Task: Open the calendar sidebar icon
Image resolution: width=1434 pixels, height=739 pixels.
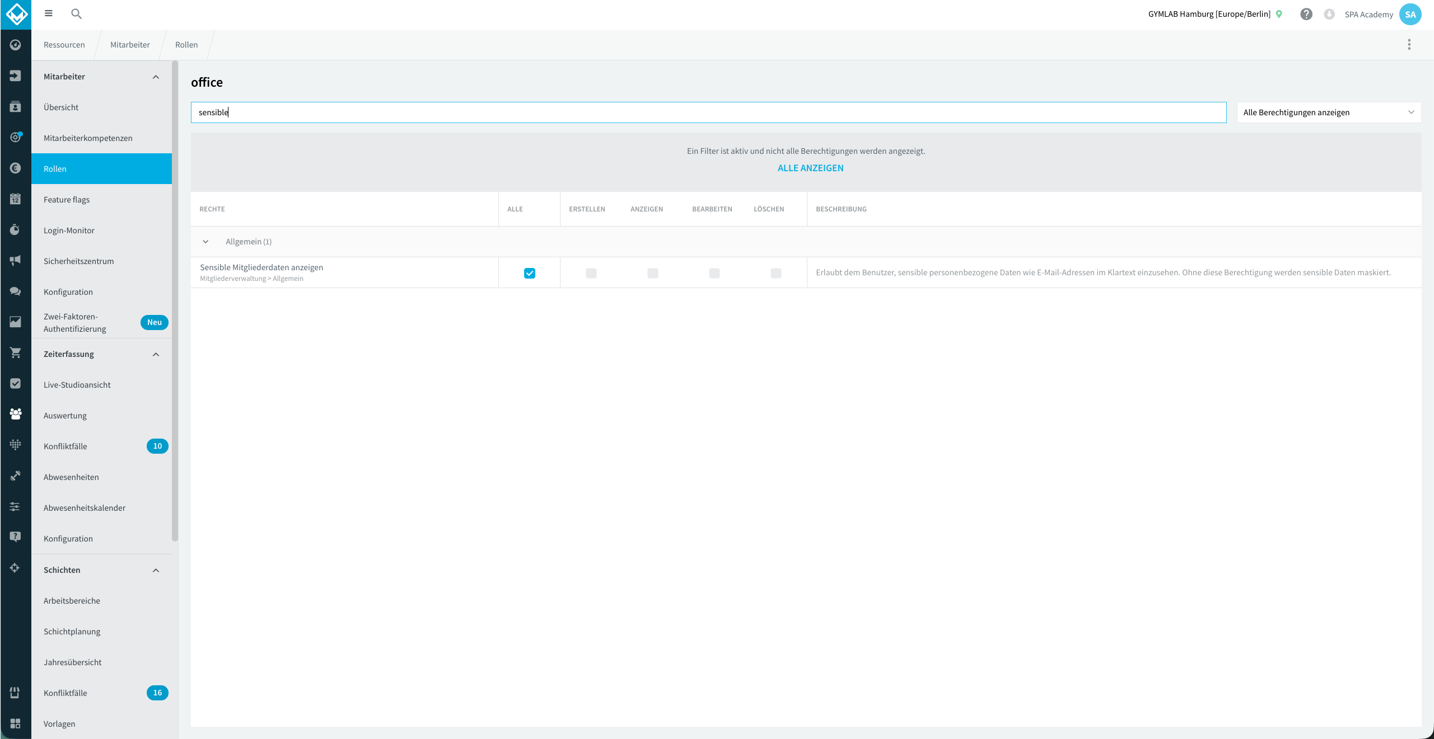Action: coord(15,199)
